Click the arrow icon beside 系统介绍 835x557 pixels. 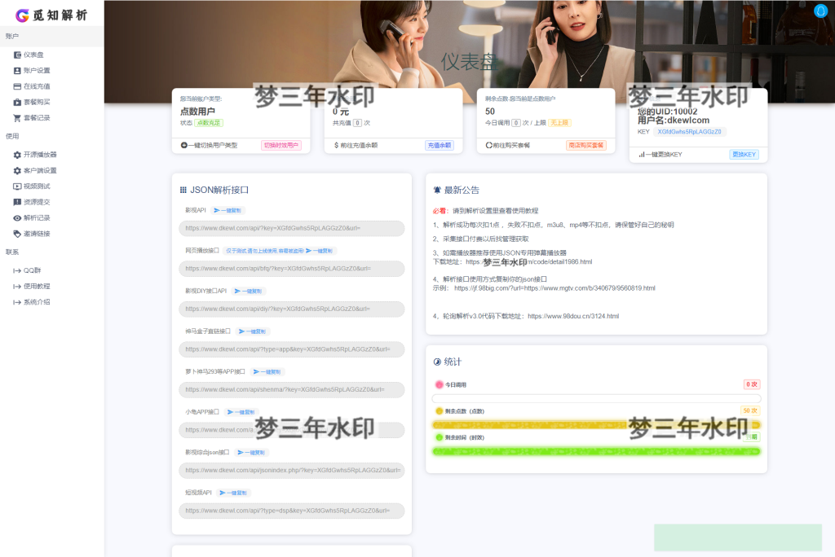click(17, 302)
